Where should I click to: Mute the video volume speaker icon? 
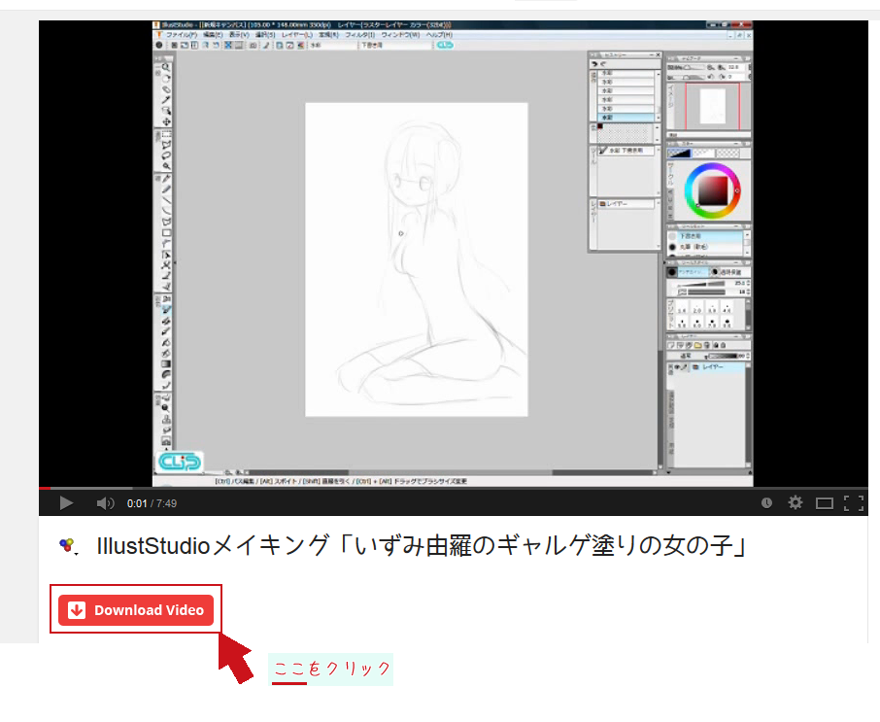pos(105,503)
